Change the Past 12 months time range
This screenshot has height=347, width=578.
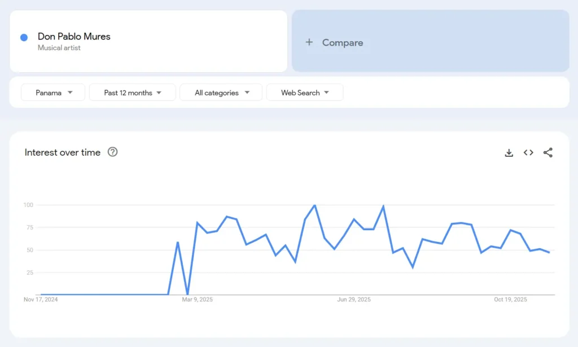pyautogui.click(x=132, y=93)
